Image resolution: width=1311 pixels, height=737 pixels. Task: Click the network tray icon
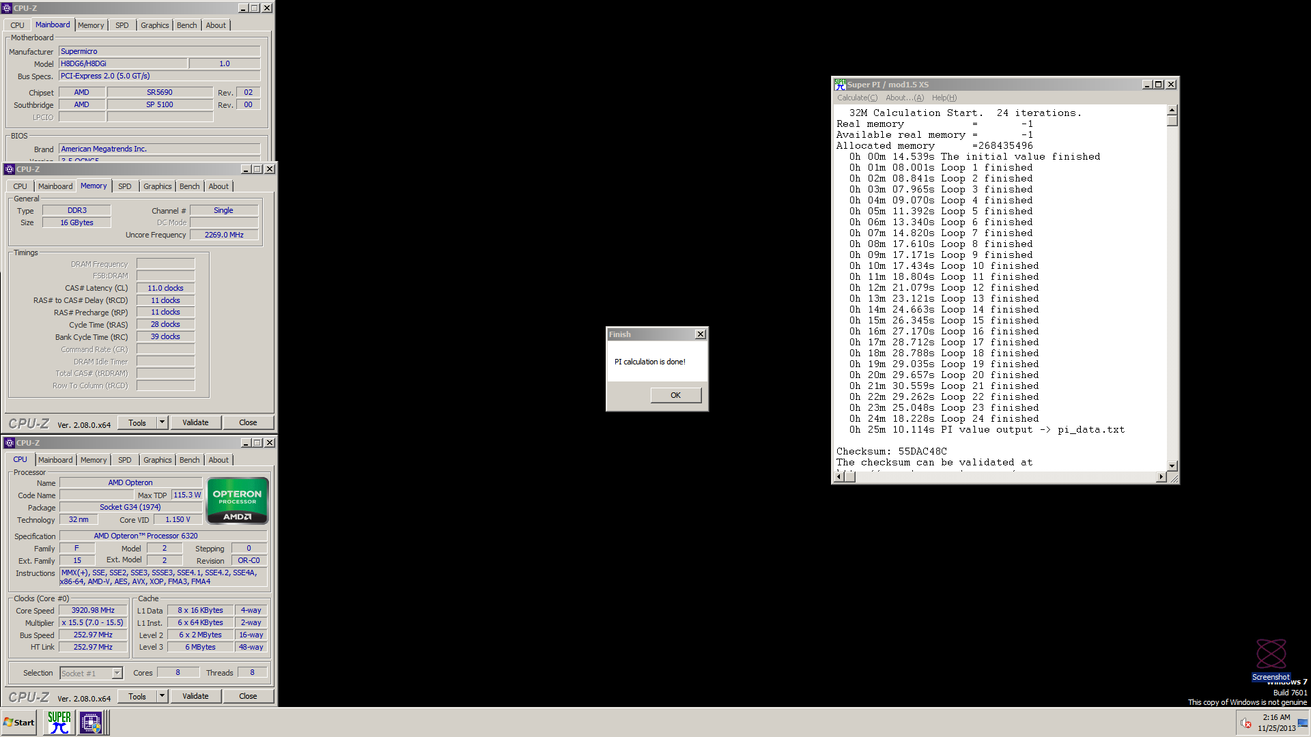(1303, 723)
